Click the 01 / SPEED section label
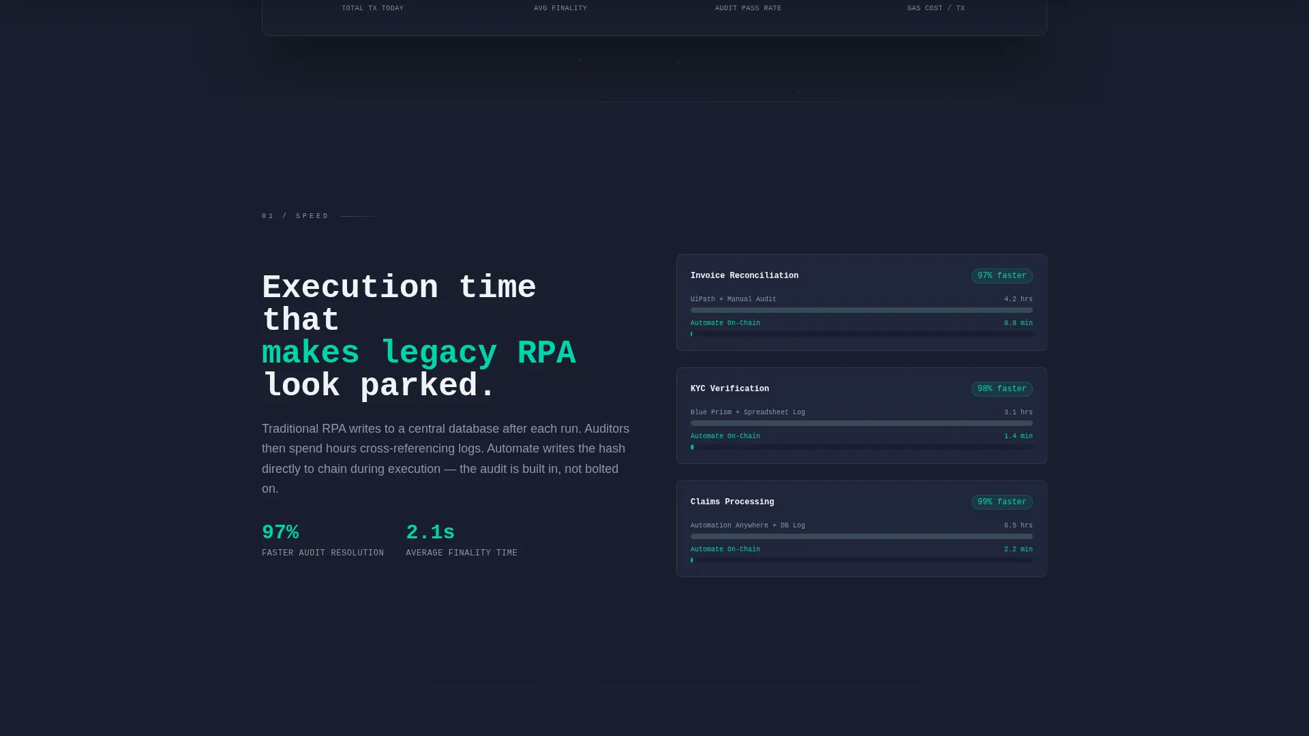 pos(295,216)
